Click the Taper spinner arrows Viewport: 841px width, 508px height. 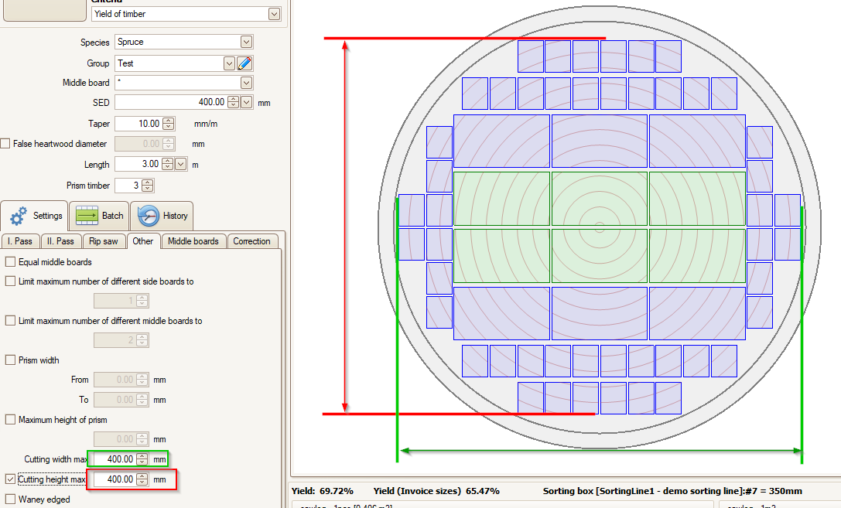(x=169, y=124)
